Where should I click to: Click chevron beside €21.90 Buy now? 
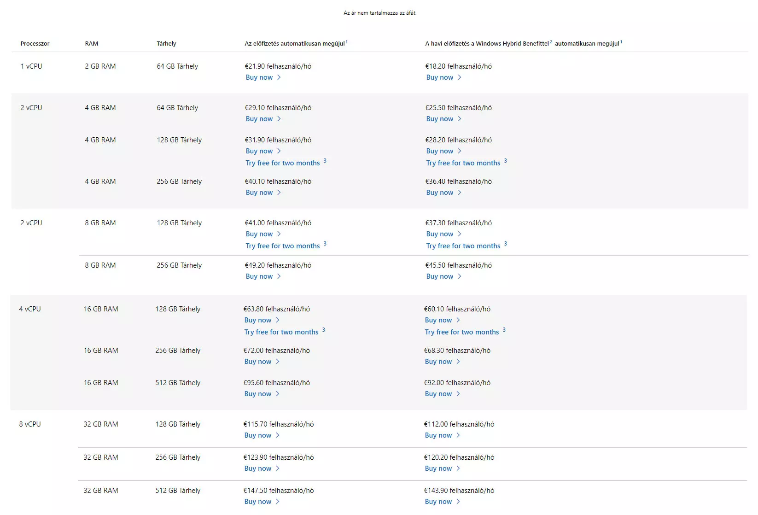[279, 77]
